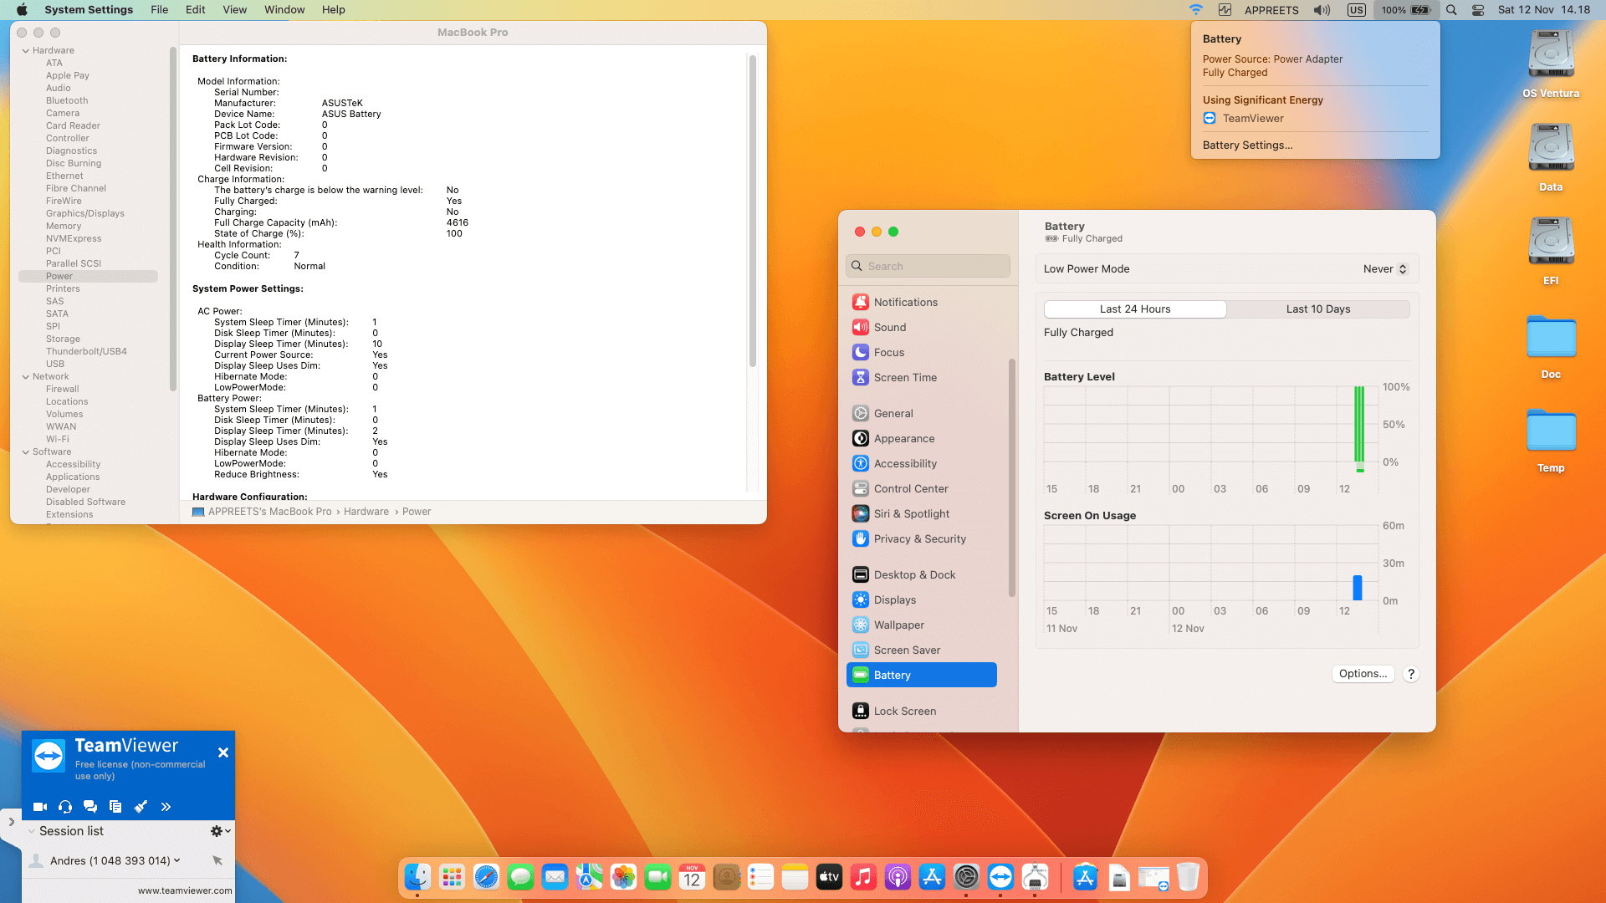
Task: Open Trash in the Dock
Action: [1188, 877]
